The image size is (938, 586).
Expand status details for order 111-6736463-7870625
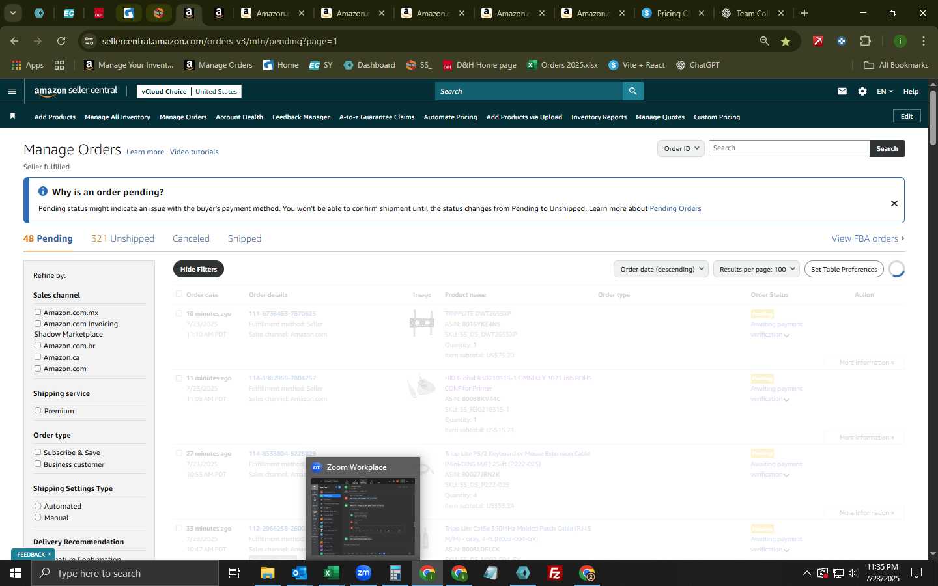[x=787, y=335]
